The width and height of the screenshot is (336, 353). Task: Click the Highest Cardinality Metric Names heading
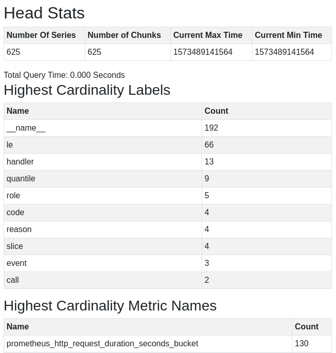click(x=110, y=305)
